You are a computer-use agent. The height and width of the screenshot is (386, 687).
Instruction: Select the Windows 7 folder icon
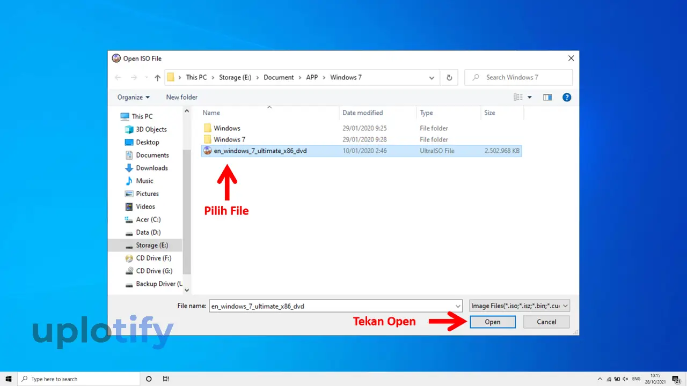pyautogui.click(x=208, y=139)
